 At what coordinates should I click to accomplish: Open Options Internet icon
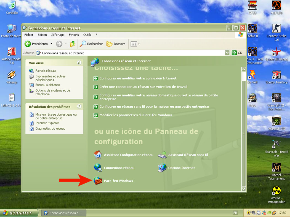[162, 168]
